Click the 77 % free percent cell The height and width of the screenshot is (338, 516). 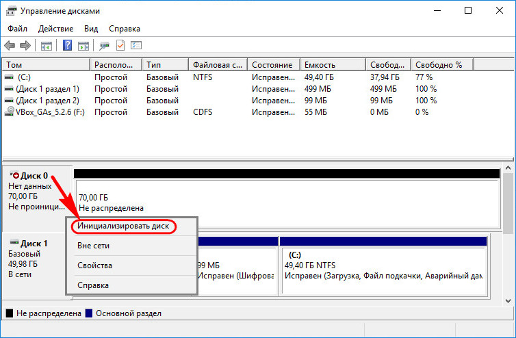click(x=424, y=77)
